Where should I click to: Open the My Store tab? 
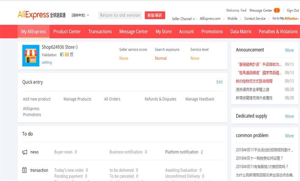(163, 31)
